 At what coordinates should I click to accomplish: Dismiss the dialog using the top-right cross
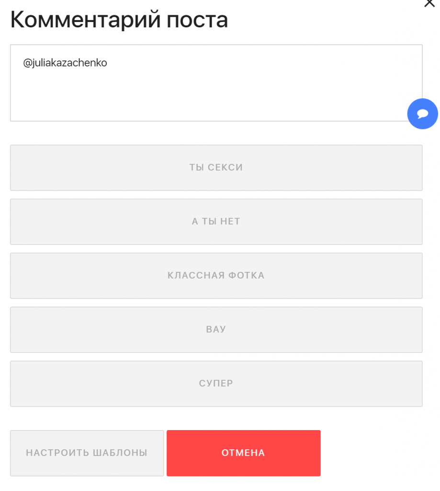(429, 3)
